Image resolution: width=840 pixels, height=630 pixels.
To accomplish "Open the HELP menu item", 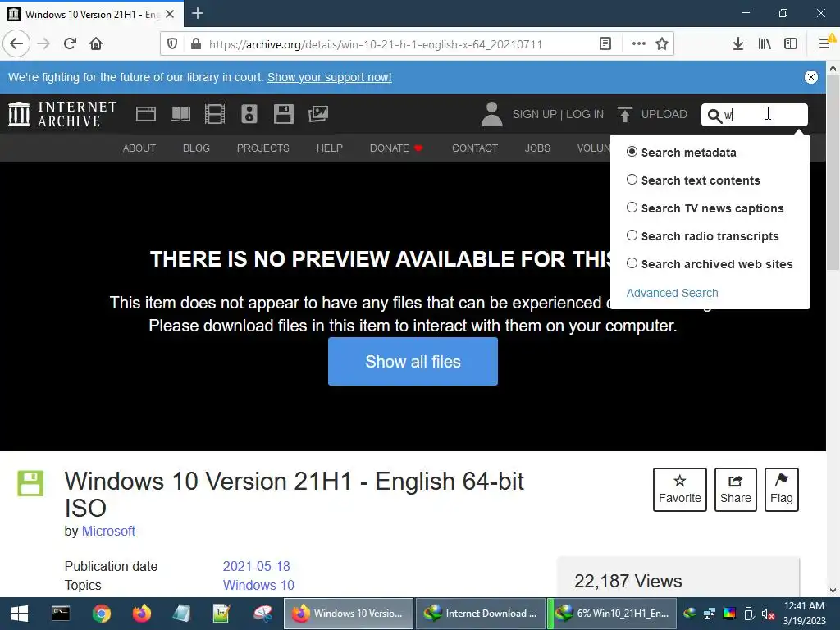I will coord(330,148).
